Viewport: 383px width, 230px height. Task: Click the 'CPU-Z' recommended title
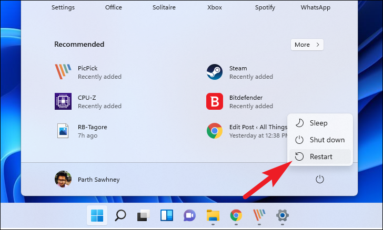point(87,98)
